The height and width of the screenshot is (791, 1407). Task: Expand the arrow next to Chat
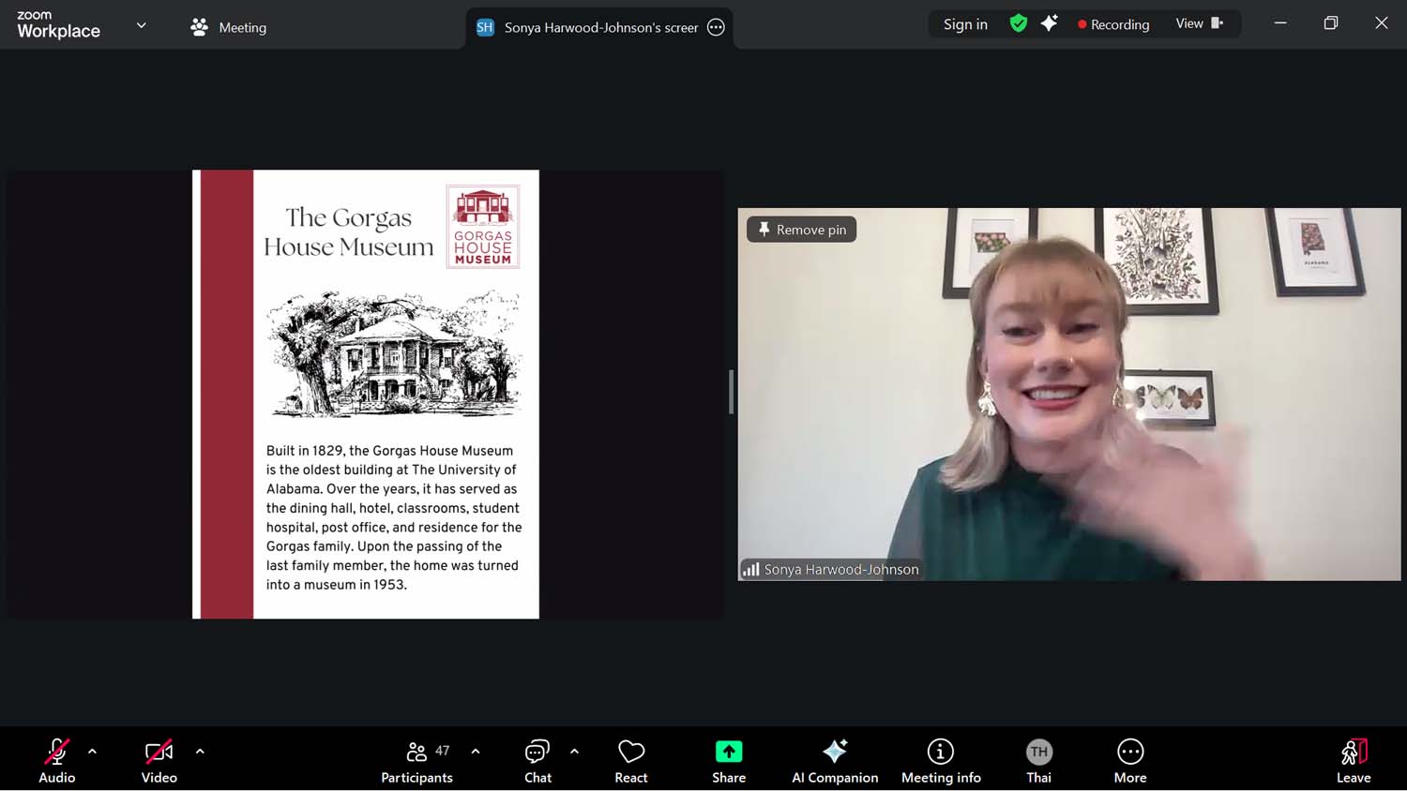(x=574, y=752)
